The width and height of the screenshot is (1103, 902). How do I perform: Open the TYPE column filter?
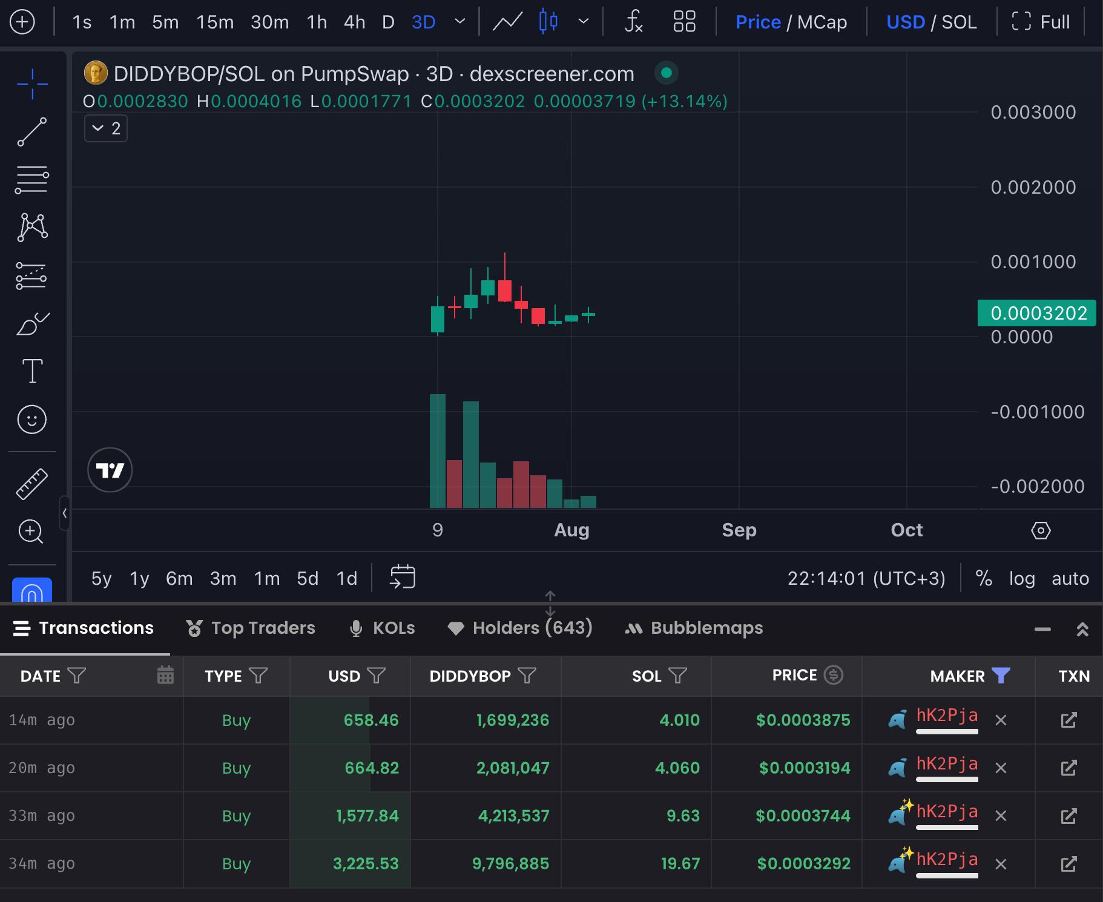258,676
